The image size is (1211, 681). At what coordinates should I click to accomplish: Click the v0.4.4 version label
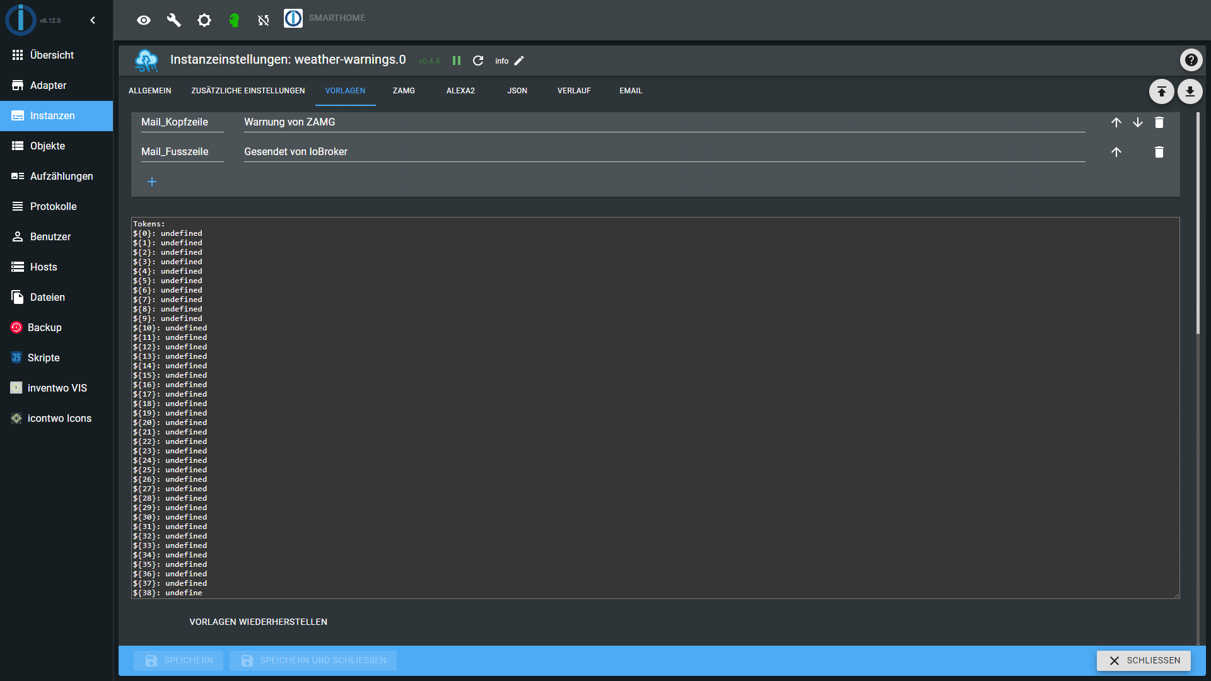coord(429,61)
